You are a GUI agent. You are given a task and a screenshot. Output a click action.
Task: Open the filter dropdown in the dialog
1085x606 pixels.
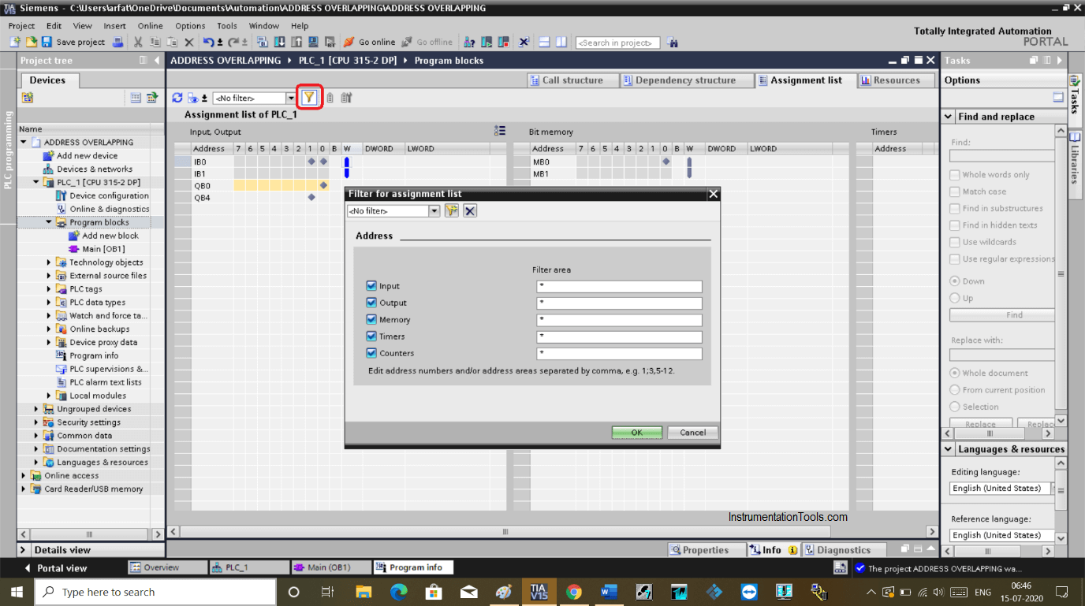(x=434, y=211)
